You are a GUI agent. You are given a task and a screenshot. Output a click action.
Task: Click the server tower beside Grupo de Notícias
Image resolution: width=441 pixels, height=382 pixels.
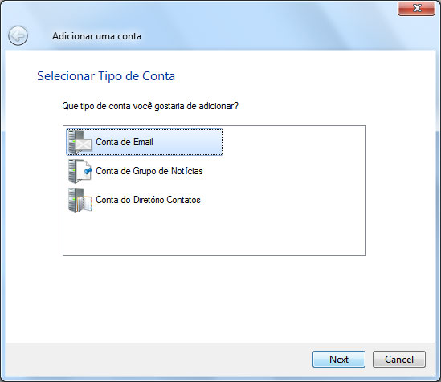[x=74, y=171]
